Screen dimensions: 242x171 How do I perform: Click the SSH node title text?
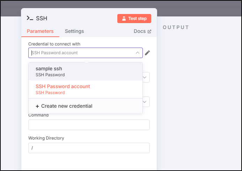point(42,18)
